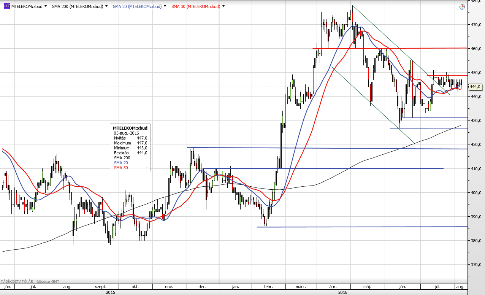
Task: Click 'Bezárás' row in the data box
Action: (x=130, y=153)
